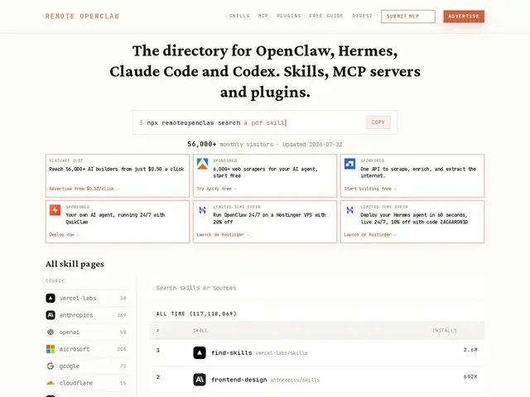Filter by google source
The height and width of the screenshot is (397, 530).
pyautogui.click(x=86, y=366)
